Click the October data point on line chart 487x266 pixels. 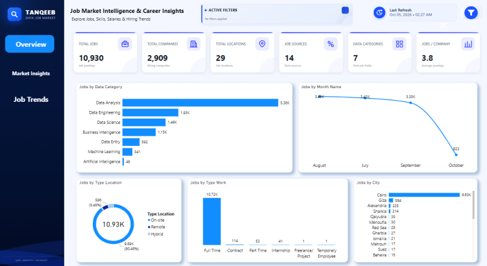click(456, 154)
